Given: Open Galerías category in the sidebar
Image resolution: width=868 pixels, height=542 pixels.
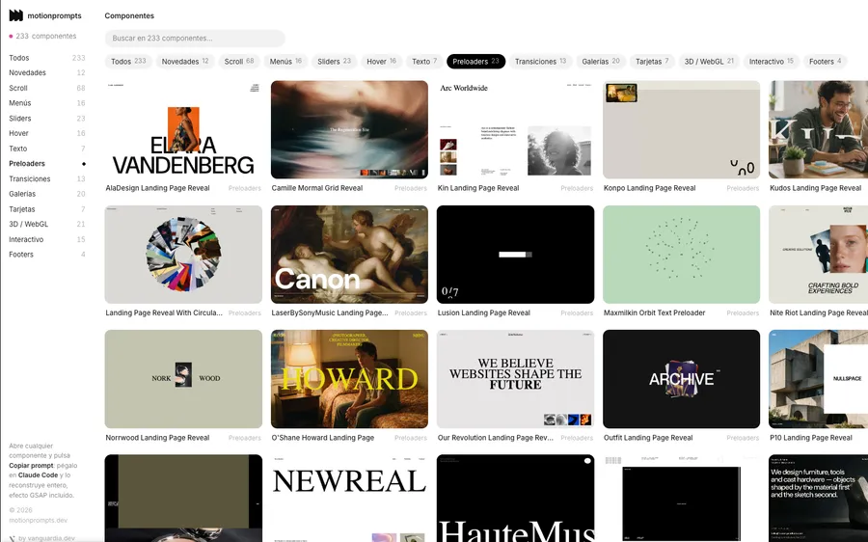Looking at the screenshot, I should click(47, 194).
